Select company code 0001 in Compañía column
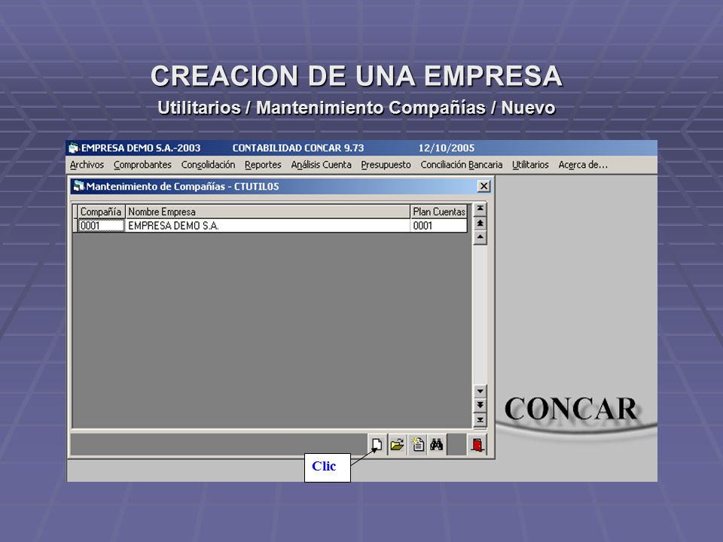The image size is (723, 542). (101, 226)
